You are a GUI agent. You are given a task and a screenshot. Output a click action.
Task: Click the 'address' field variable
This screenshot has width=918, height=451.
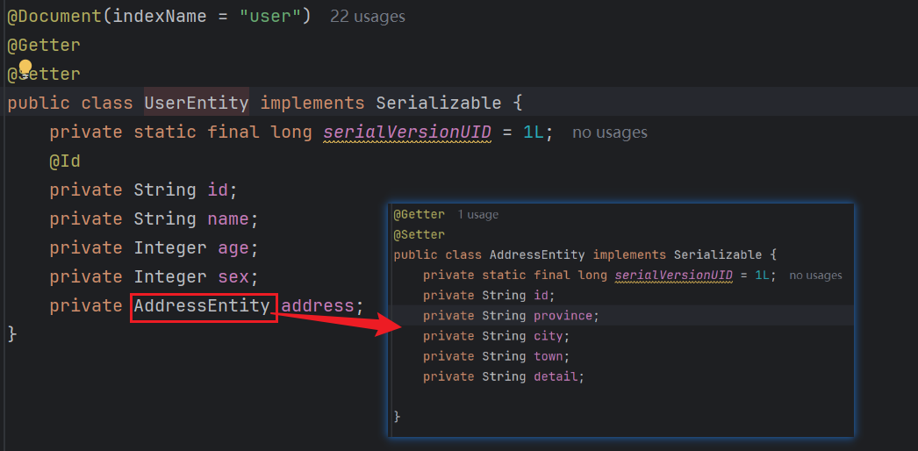318,306
